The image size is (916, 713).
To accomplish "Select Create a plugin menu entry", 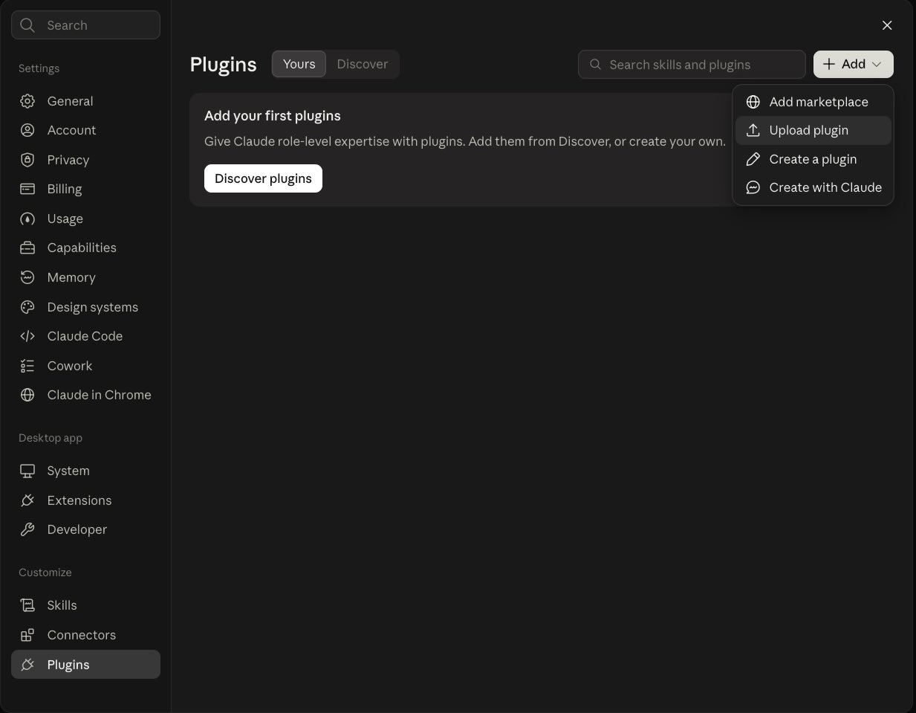I will 813,159.
